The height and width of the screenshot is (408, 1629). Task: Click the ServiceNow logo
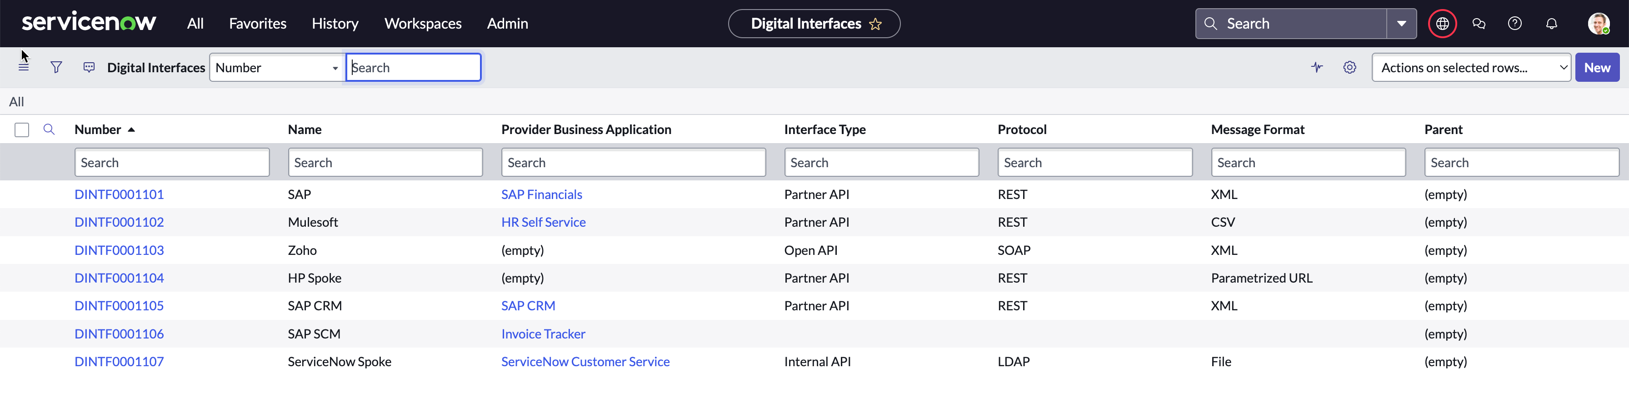(89, 22)
